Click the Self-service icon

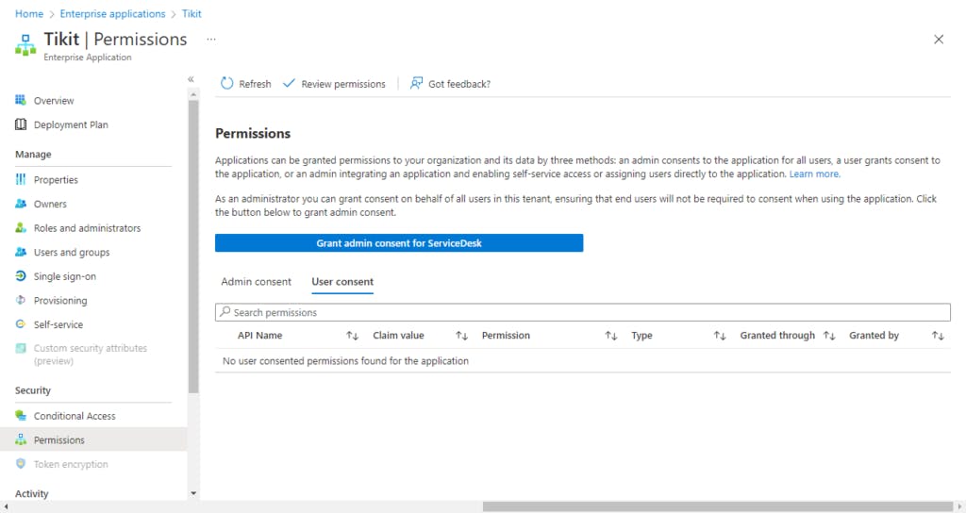coord(21,324)
